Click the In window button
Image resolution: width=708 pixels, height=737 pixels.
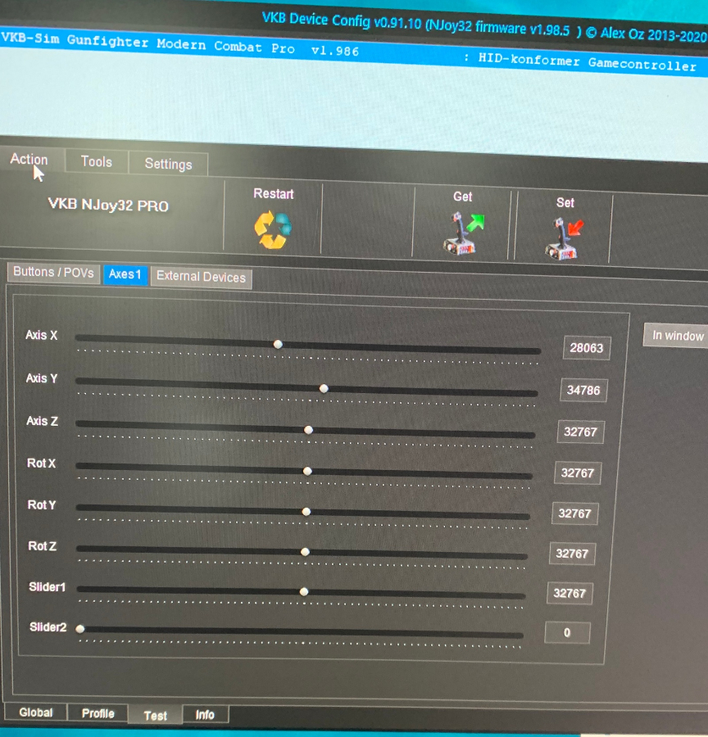677,336
